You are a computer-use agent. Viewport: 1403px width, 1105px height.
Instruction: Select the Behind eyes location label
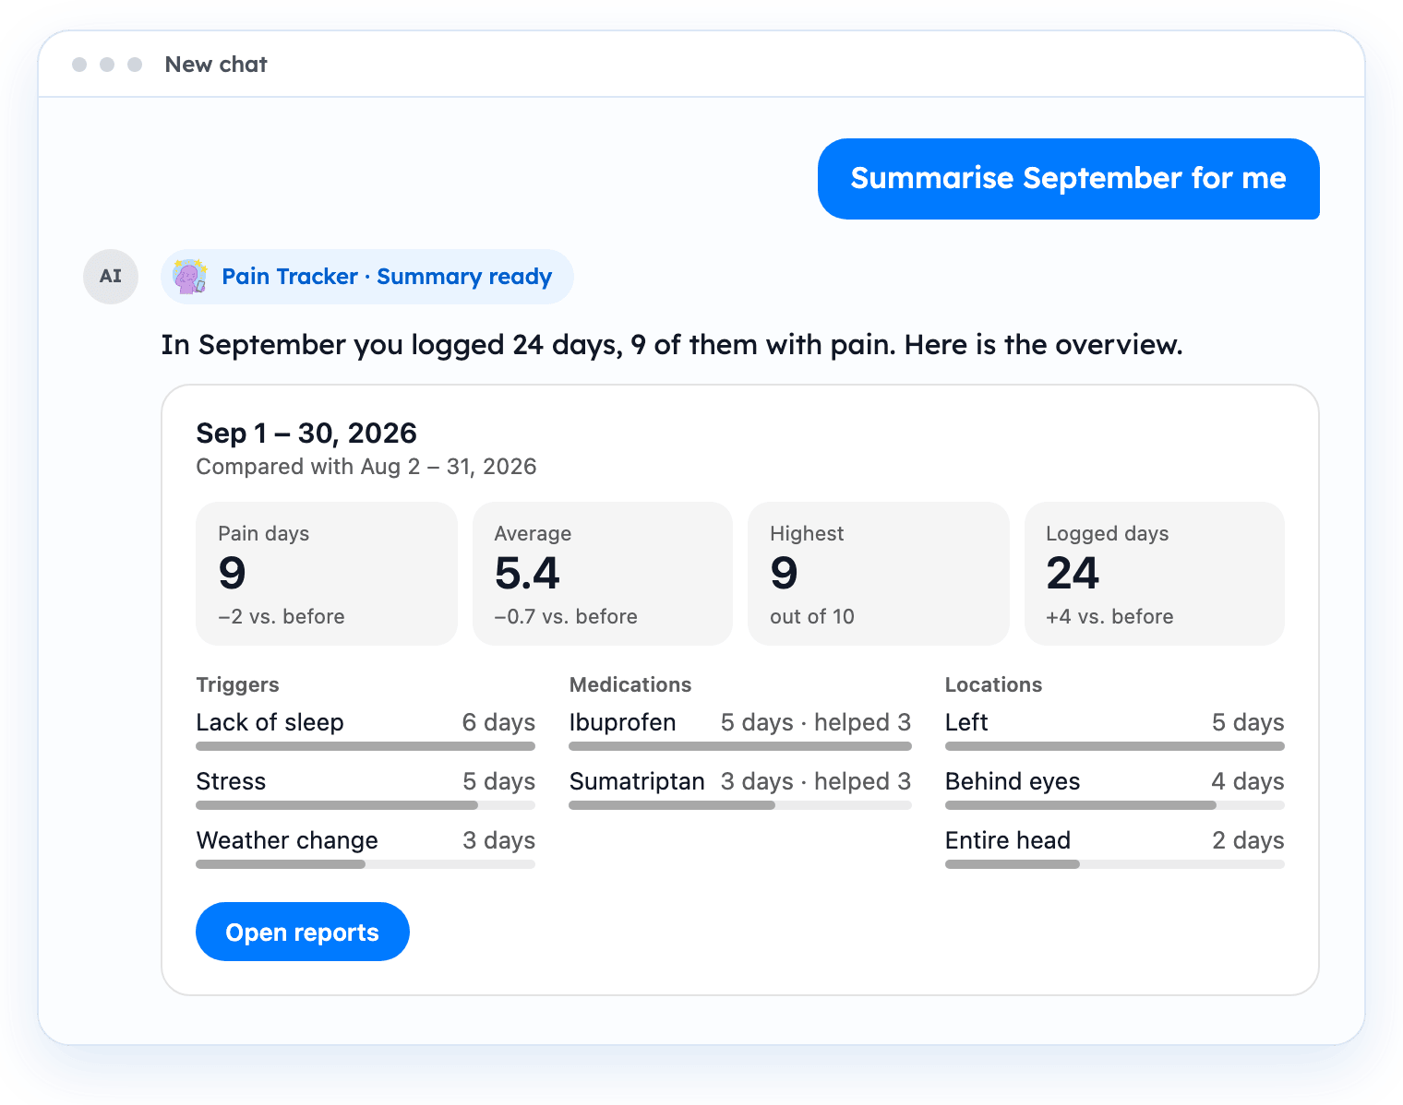1013,781
